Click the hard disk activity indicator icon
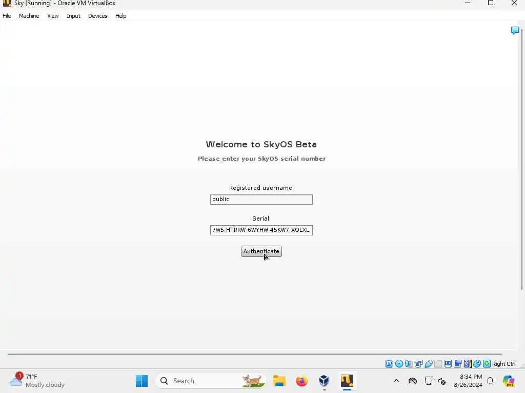The width and height of the screenshot is (525, 393). tap(389, 364)
